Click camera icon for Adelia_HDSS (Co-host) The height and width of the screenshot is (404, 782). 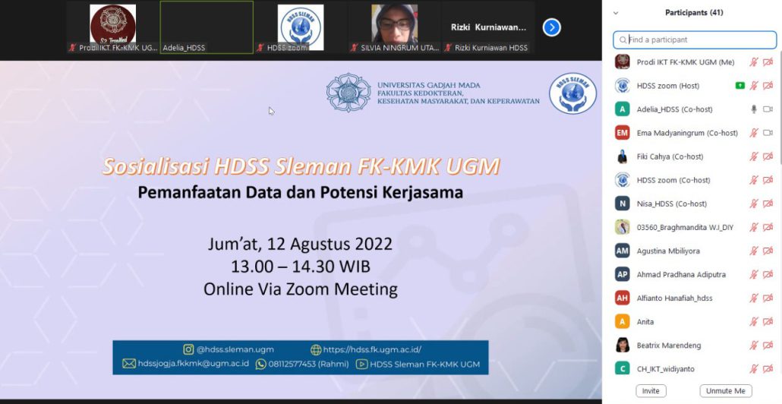click(768, 109)
